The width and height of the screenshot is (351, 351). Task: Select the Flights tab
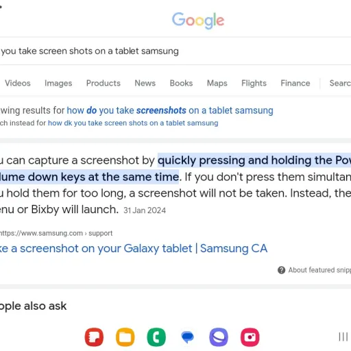point(254,83)
